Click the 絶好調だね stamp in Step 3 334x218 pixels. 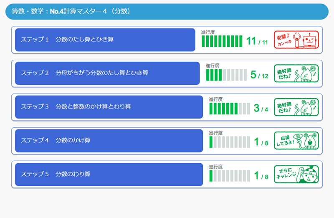coord(296,107)
